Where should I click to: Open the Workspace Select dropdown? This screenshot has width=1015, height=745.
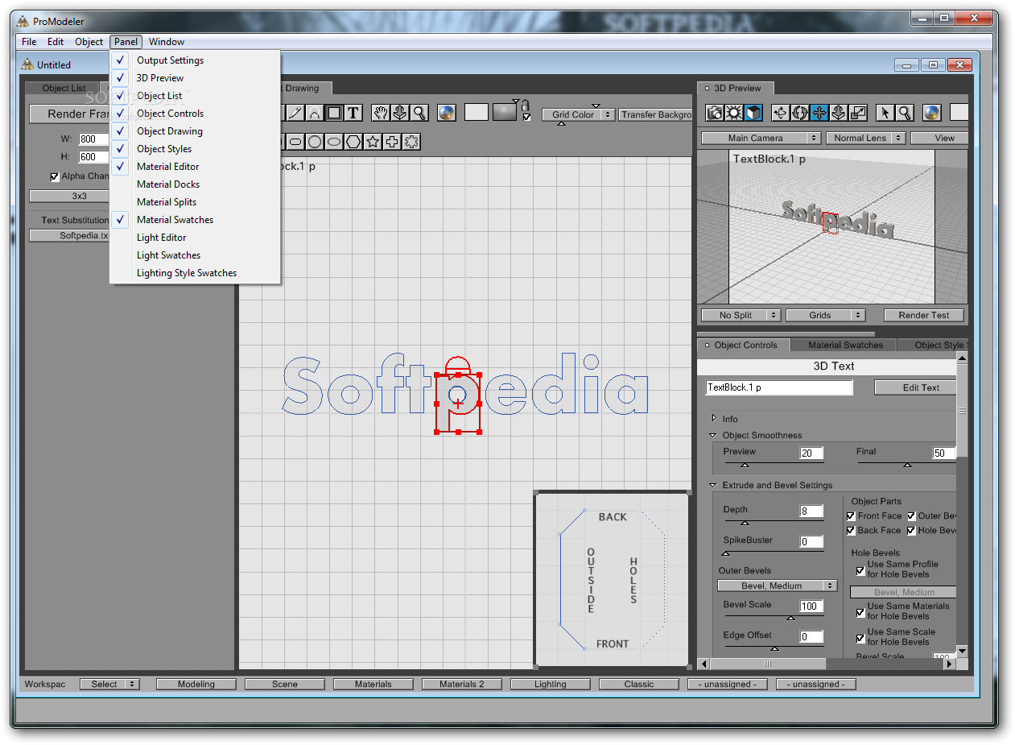109,685
